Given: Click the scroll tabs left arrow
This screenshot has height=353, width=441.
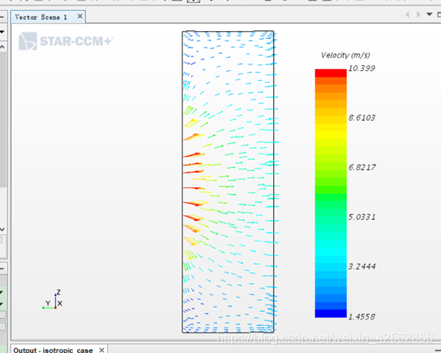Looking at the screenshot, I should coord(408,14).
